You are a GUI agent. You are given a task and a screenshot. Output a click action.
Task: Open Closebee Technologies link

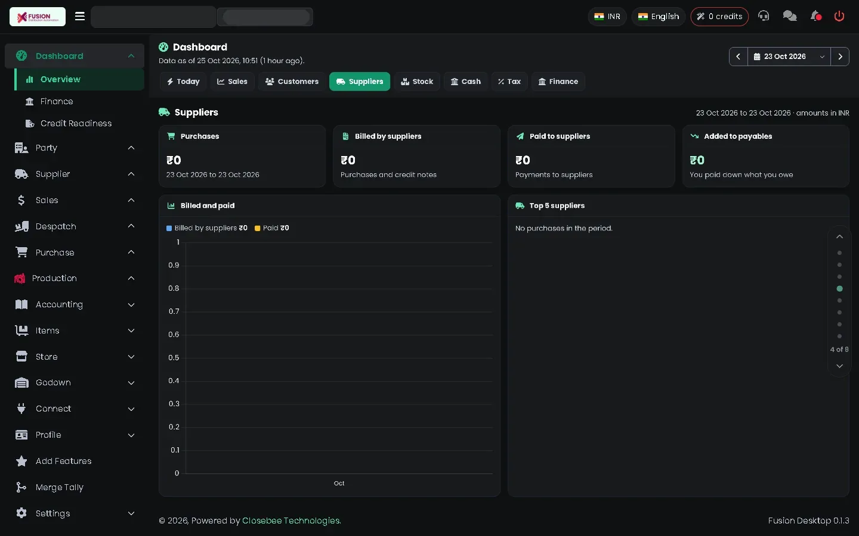292,521
